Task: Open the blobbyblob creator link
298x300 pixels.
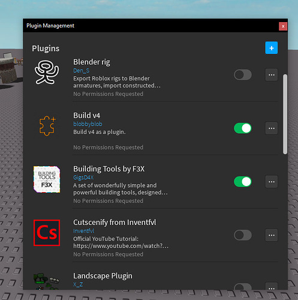Action: (88, 124)
